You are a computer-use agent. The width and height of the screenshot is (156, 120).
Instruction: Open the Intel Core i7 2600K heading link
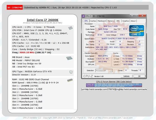click(x=43, y=20)
